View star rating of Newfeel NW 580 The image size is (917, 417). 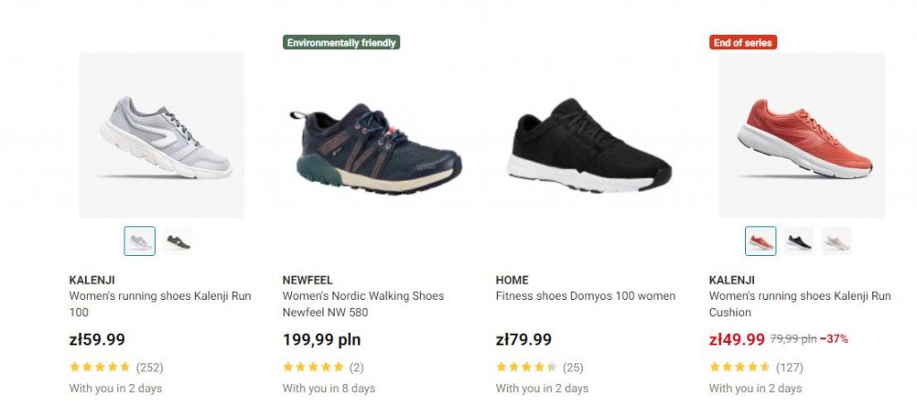point(313,367)
